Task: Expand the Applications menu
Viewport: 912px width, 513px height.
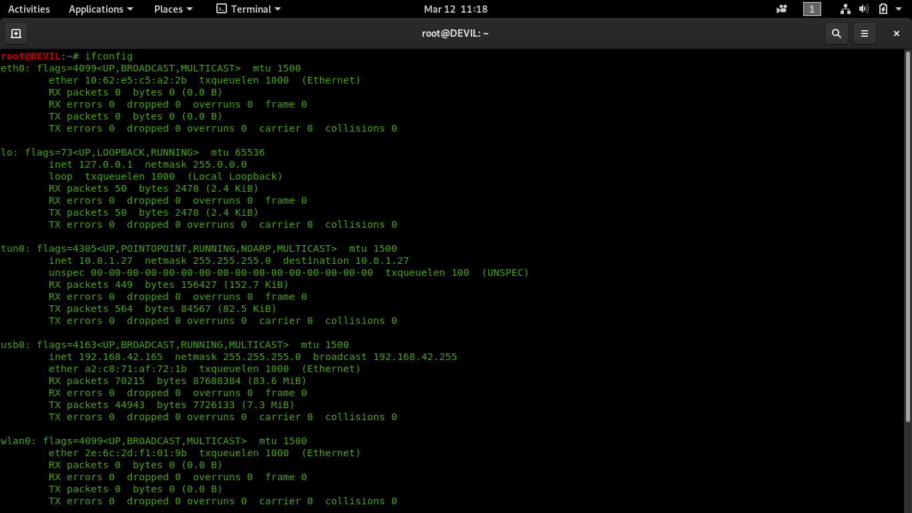Action: click(101, 9)
